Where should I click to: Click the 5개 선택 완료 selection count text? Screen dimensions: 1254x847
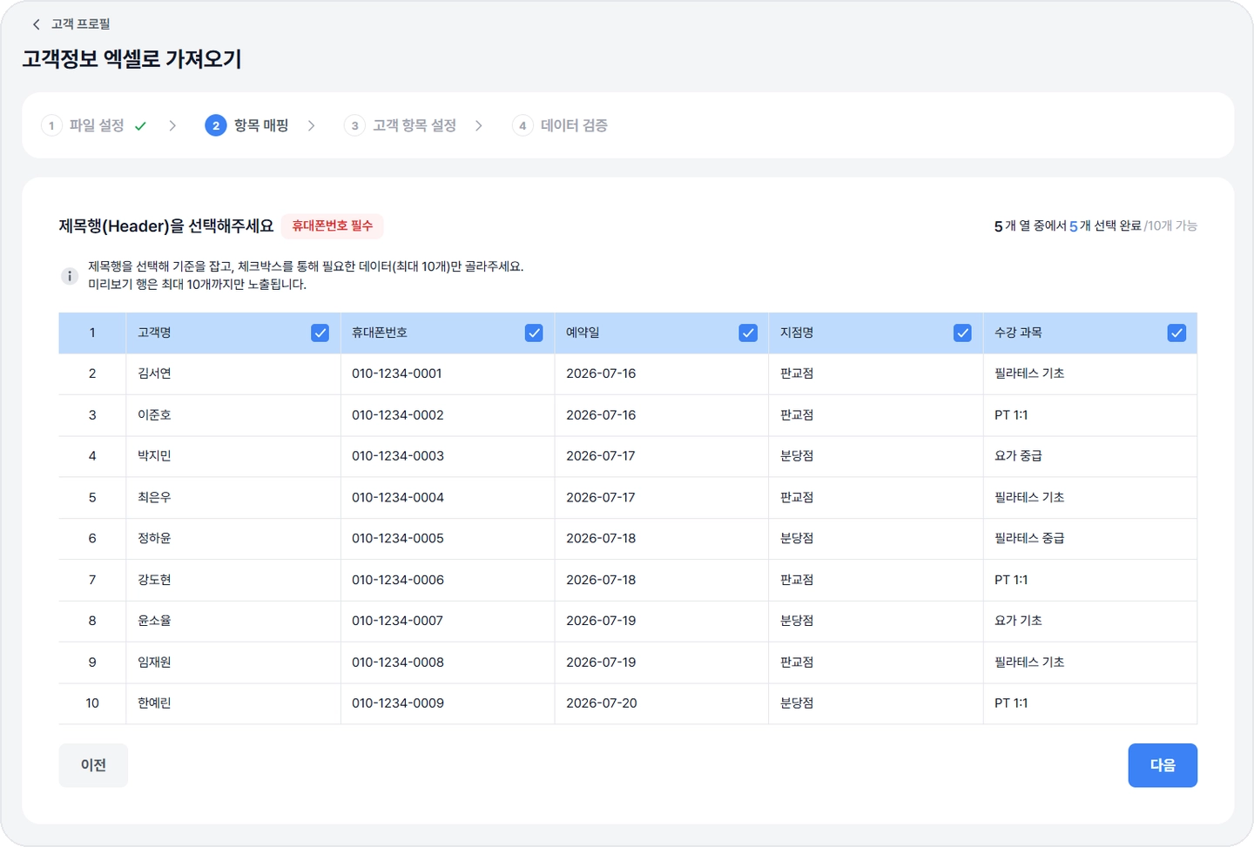pyautogui.click(x=1104, y=226)
